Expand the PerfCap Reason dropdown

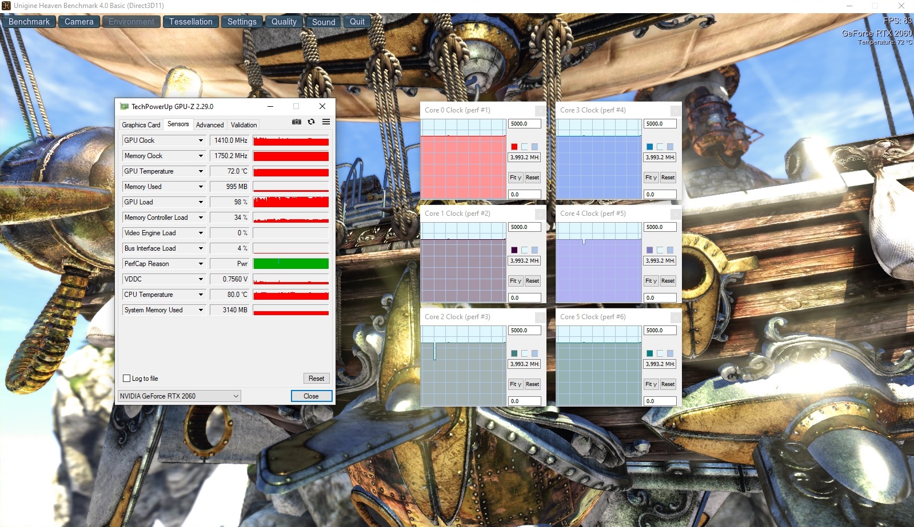[201, 264]
